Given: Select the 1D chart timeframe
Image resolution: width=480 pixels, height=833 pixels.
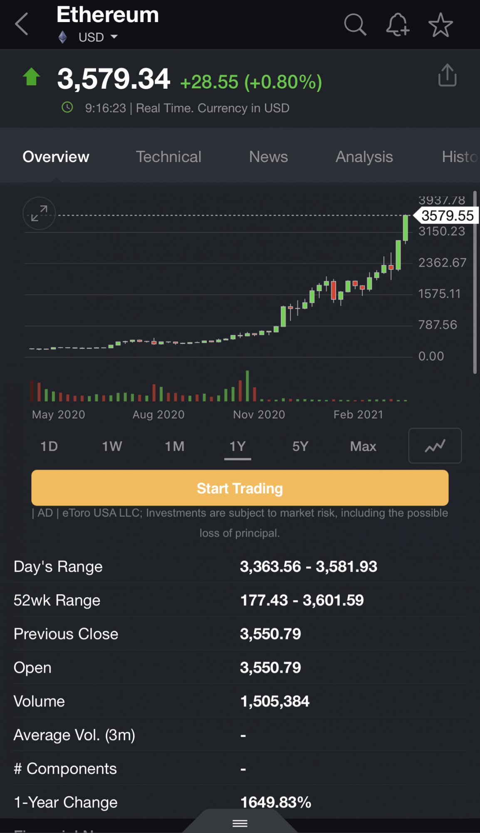Looking at the screenshot, I should tap(49, 446).
